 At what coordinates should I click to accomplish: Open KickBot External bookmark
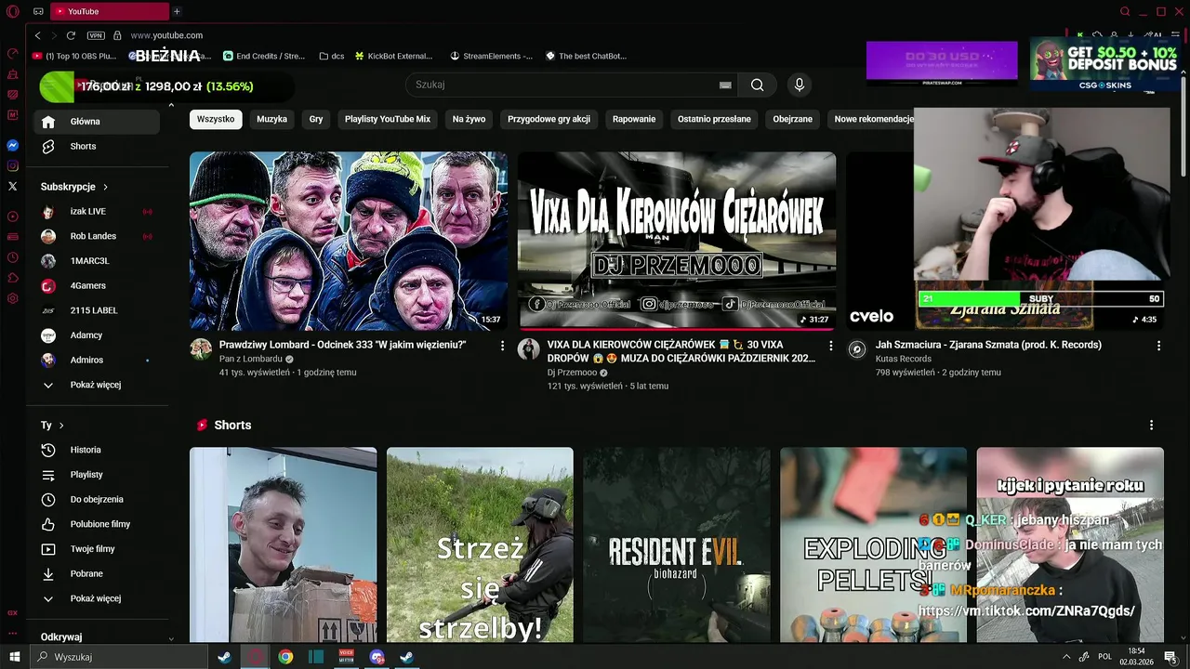[x=393, y=56]
